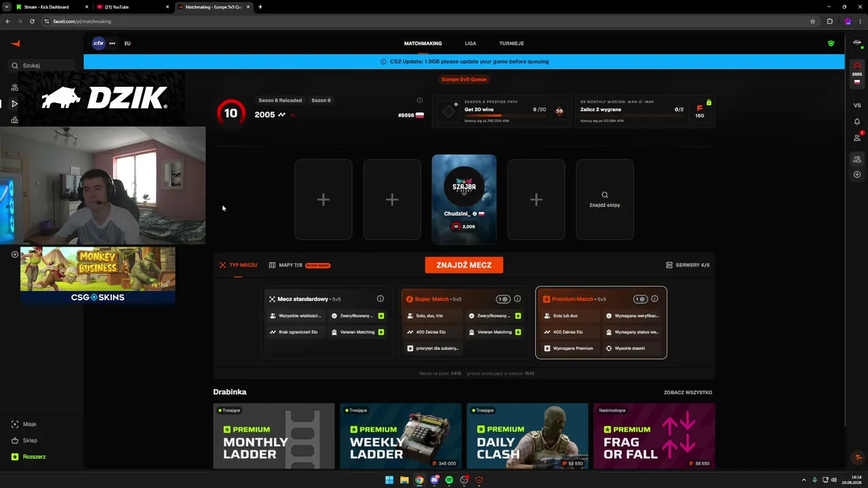Select the Premium Match card

tap(601, 323)
